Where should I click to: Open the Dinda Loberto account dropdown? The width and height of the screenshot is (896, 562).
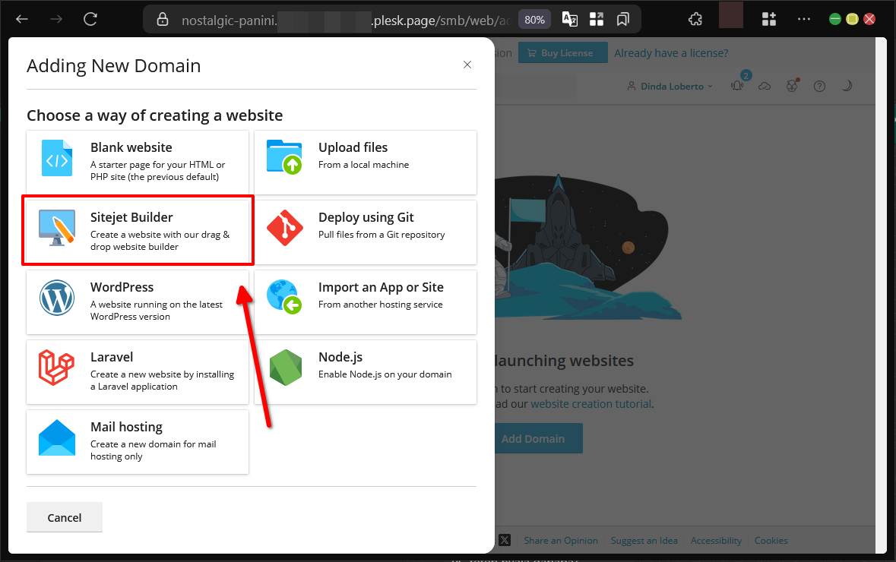coord(670,86)
